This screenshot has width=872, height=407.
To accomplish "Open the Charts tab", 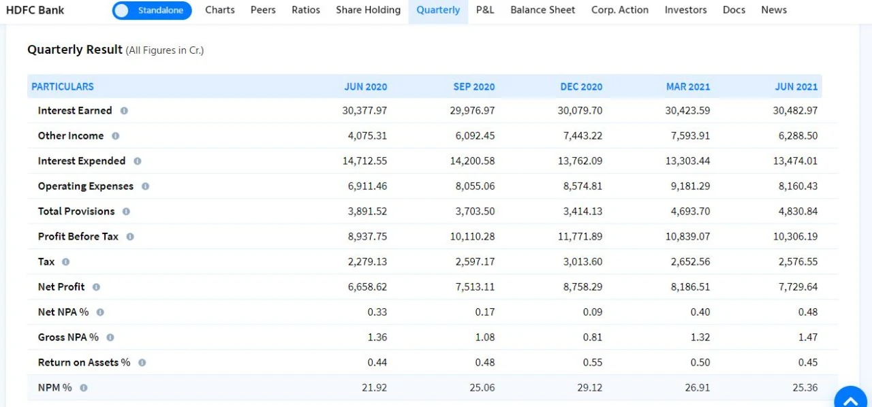I will [220, 10].
